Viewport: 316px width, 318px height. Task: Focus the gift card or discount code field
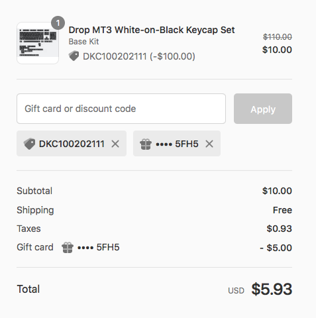[x=121, y=109]
